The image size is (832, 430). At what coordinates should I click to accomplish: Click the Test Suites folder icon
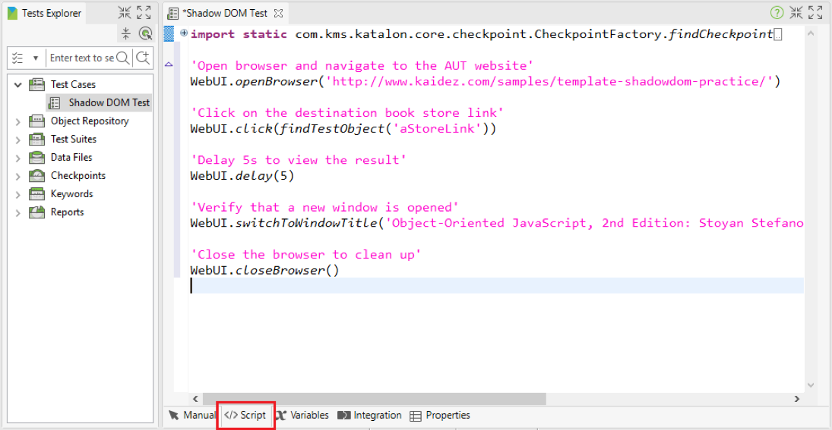click(36, 140)
